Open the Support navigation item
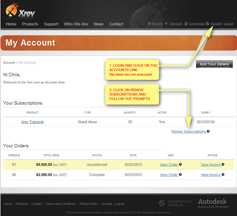The image size is (237, 216). [x=51, y=24]
